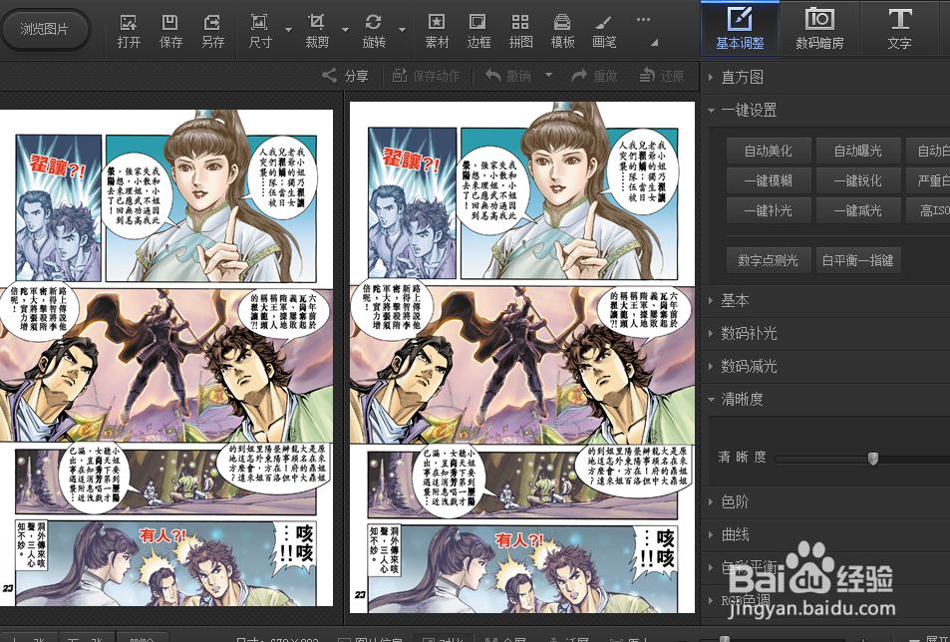950x642 pixels.
Task: Open the 模板 template tool
Action: click(562, 30)
